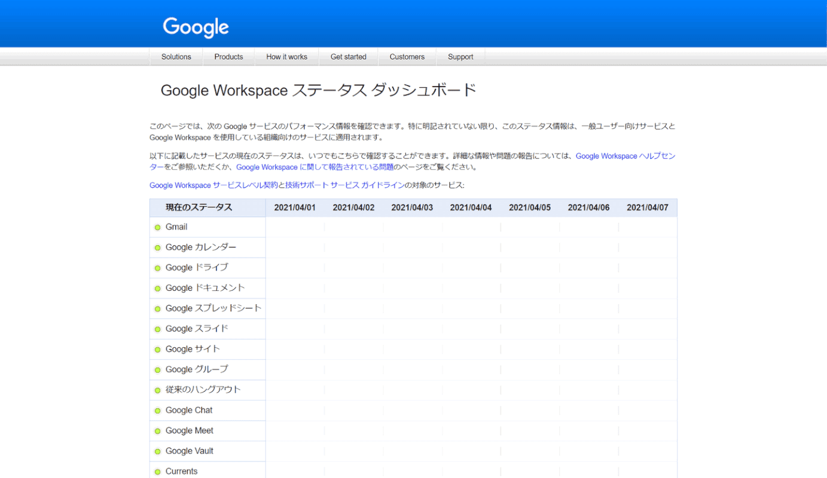Click the green status dot beside Gmail
Screen dimensions: 827x478
point(158,228)
